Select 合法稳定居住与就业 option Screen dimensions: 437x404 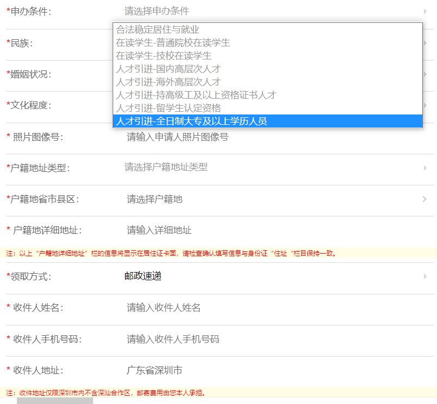click(268, 29)
